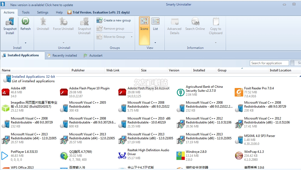
Task: Expand the Force Uninstall dropdown arrow
Action: coord(64,43)
